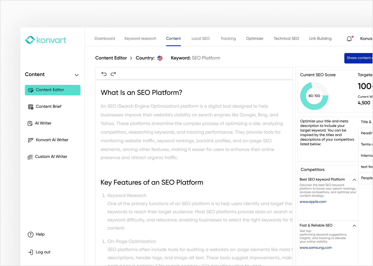Collapse the Content sidebar section

coord(77,75)
